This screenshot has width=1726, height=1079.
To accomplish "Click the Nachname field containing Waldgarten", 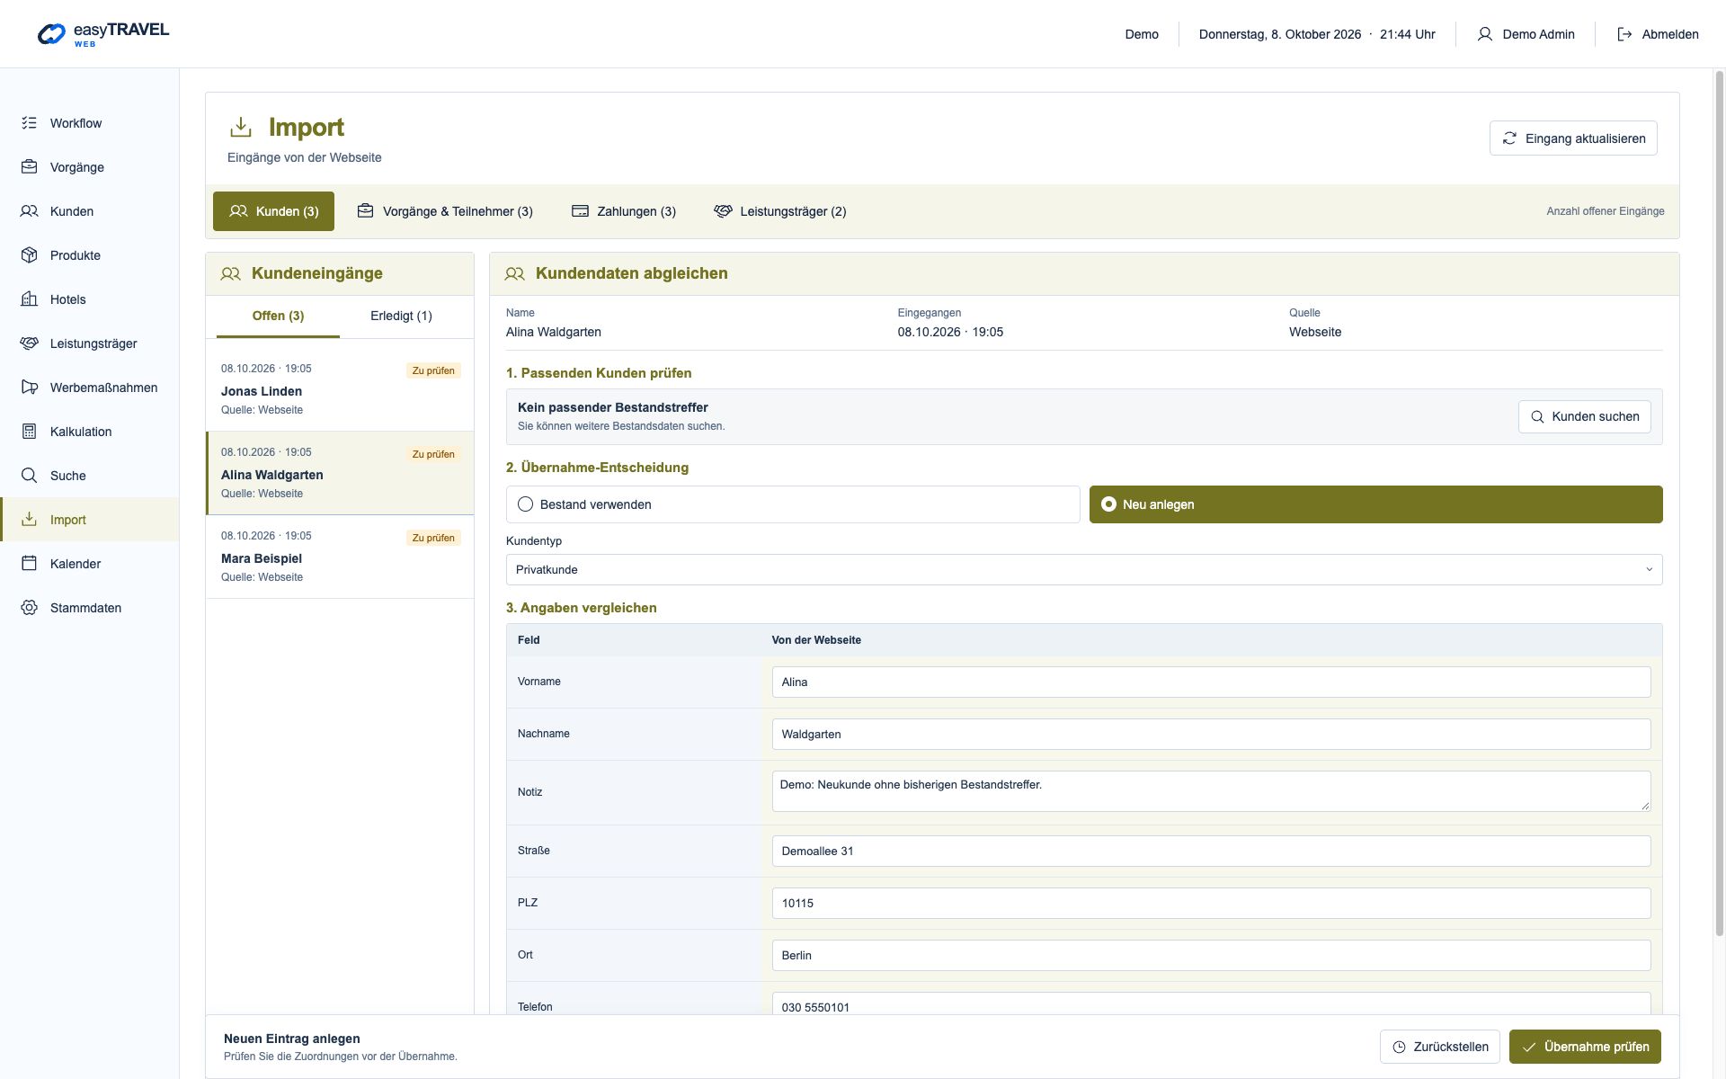I will coord(1211,735).
